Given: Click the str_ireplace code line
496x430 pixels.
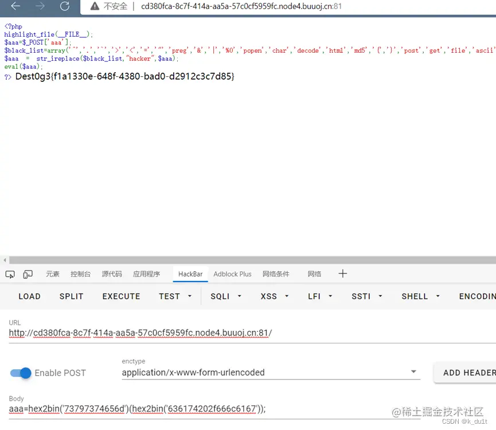Looking at the screenshot, I should (x=91, y=58).
